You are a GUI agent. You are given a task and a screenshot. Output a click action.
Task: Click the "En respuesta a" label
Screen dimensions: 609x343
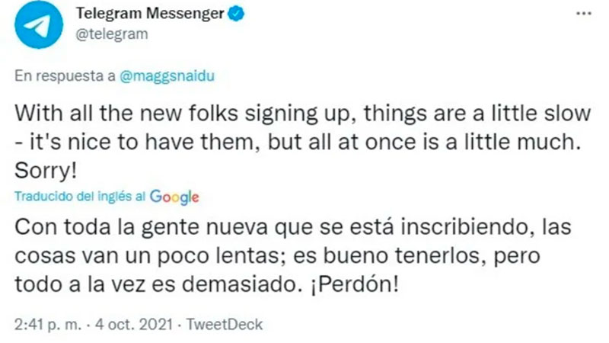tap(65, 78)
